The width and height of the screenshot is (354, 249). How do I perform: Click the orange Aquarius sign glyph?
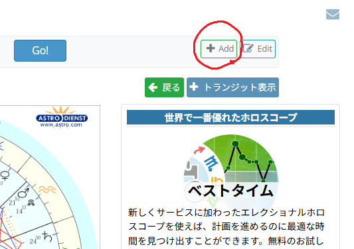pyautogui.click(x=47, y=189)
